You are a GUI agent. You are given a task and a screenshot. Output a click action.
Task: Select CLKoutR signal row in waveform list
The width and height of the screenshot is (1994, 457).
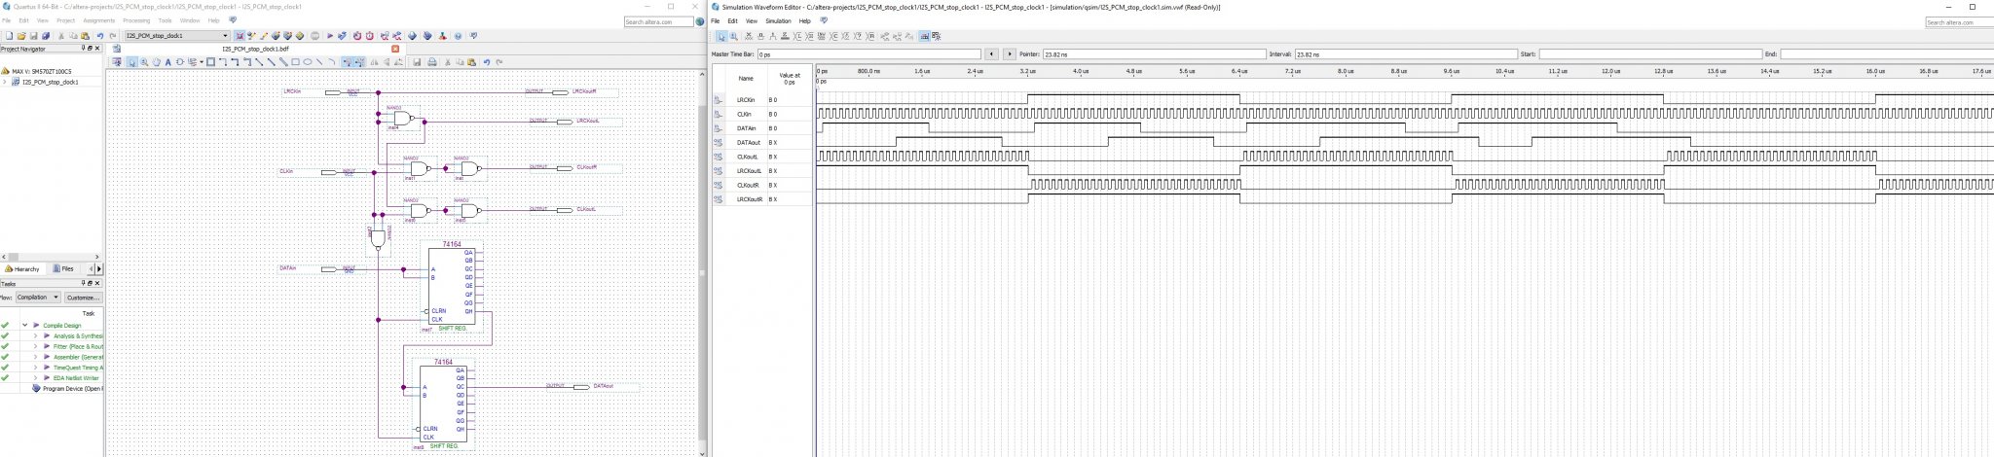pos(762,185)
